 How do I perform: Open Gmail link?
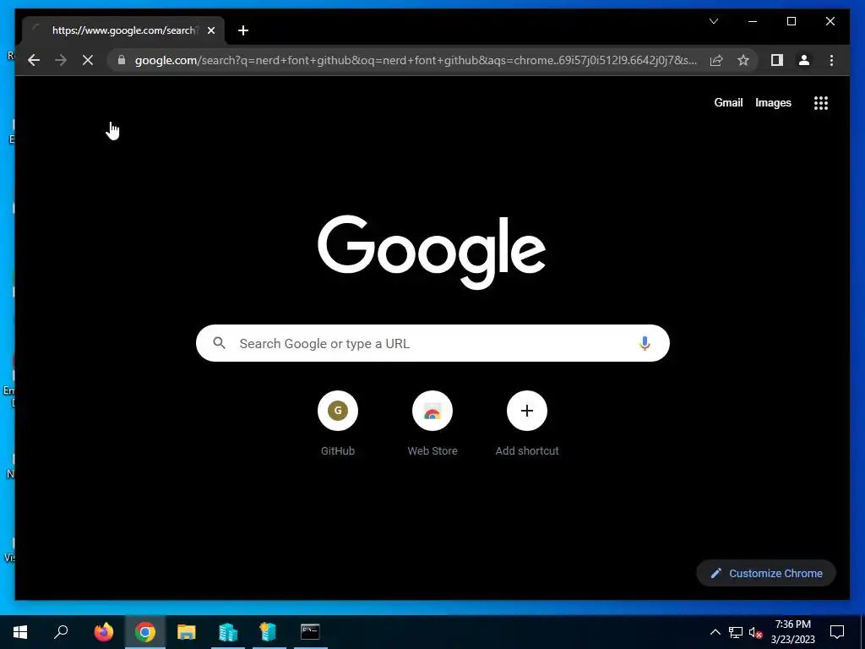click(728, 102)
